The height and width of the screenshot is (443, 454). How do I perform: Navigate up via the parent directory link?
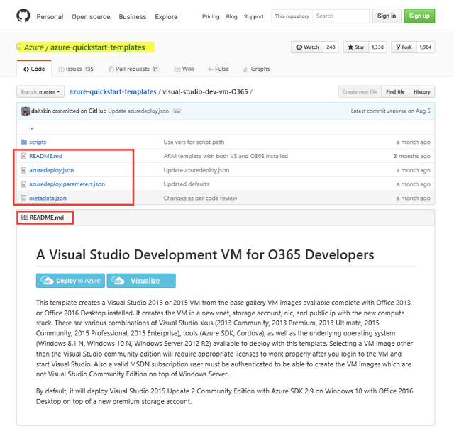(x=31, y=129)
